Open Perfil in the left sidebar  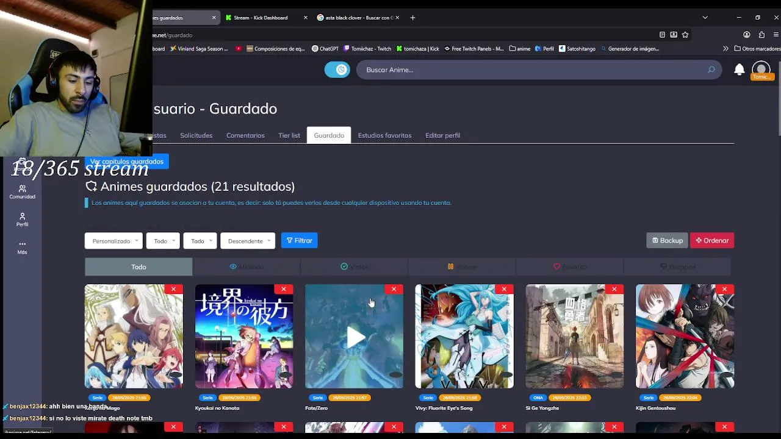22,220
